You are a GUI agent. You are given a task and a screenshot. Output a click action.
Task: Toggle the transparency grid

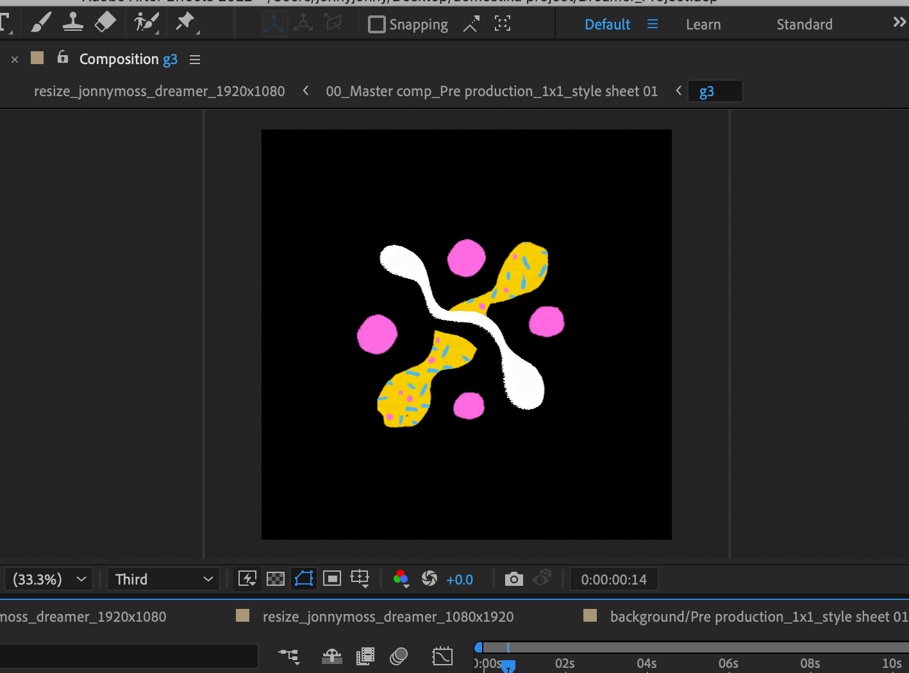pyautogui.click(x=276, y=579)
